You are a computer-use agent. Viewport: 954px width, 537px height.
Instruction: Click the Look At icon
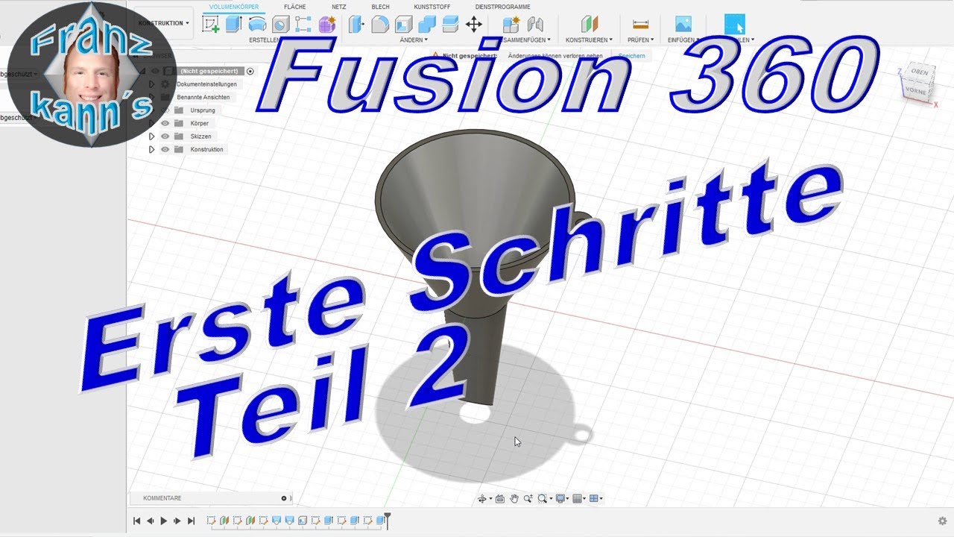click(x=500, y=498)
